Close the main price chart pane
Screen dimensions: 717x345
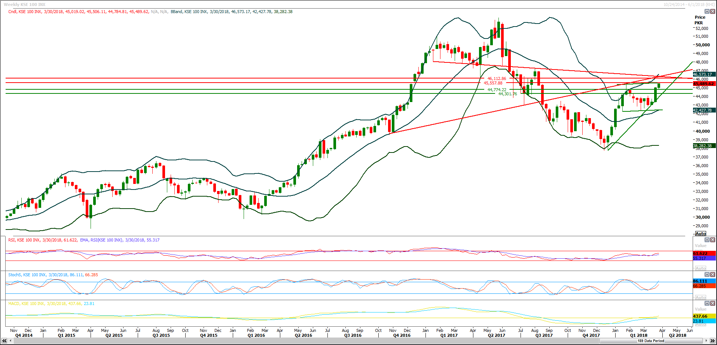pos(713,12)
